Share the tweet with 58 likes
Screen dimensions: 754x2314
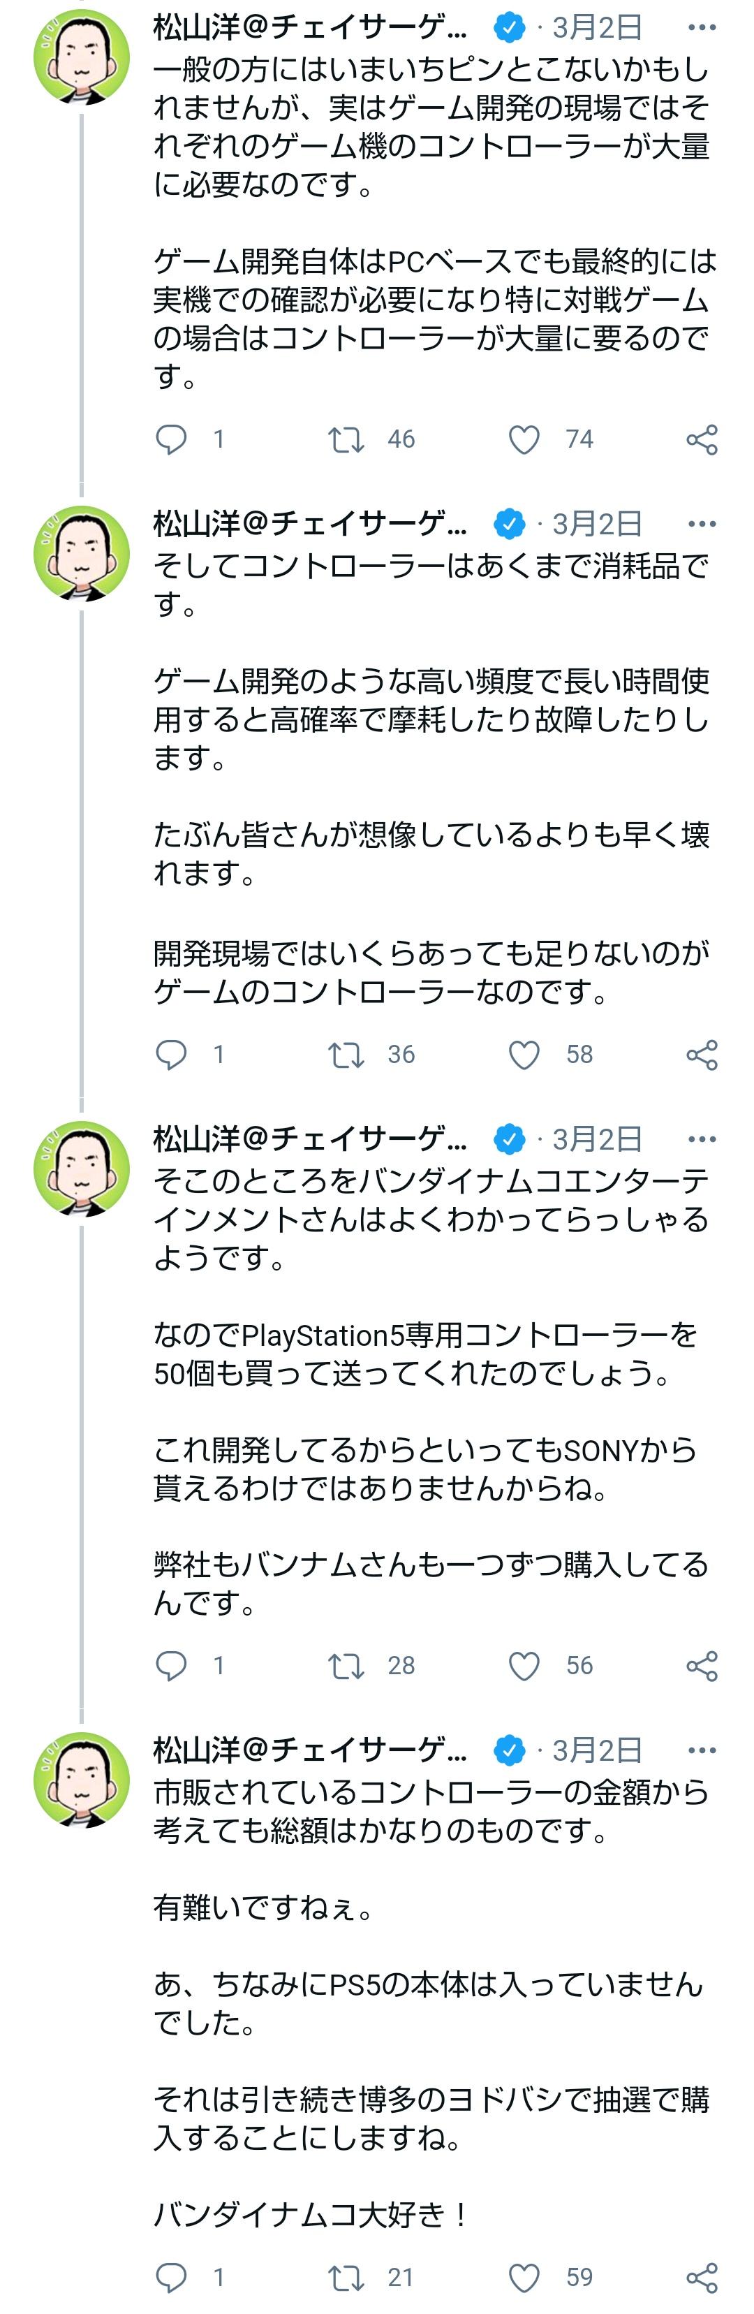(701, 1055)
